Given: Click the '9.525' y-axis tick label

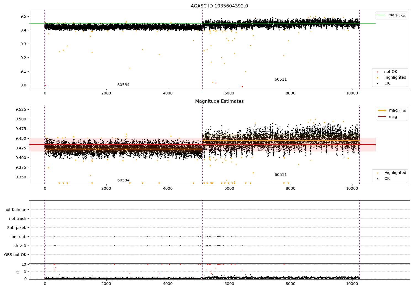Looking at the screenshot, I should click(x=21, y=110).
